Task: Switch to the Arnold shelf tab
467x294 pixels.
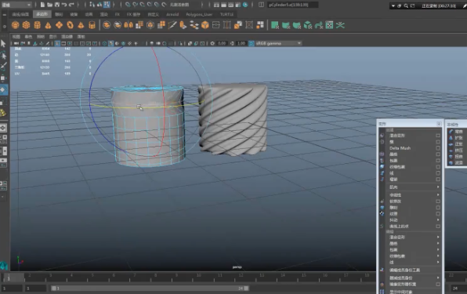Action: (172, 14)
